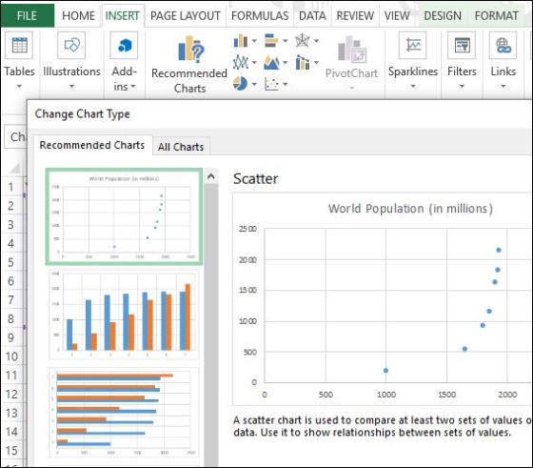Select row 10 header in worksheet
This screenshot has width=533, height=468.
click(11, 356)
